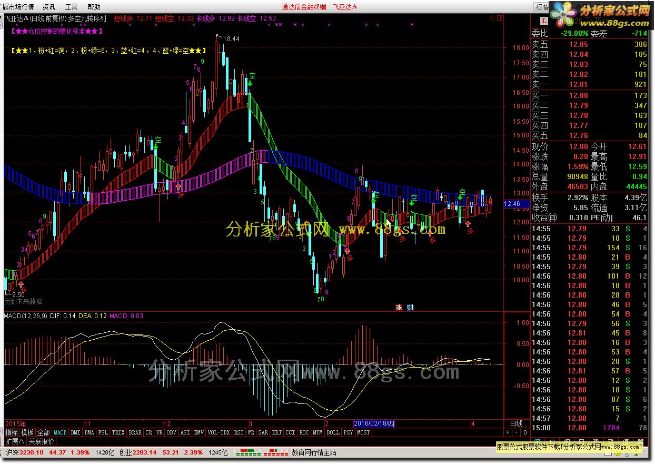Switch to the 模板 tab
The image size is (655, 464).
click(27, 432)
